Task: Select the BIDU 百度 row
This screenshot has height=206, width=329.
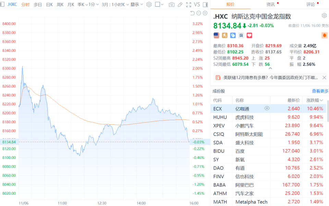Action: [x=269, y=151]
